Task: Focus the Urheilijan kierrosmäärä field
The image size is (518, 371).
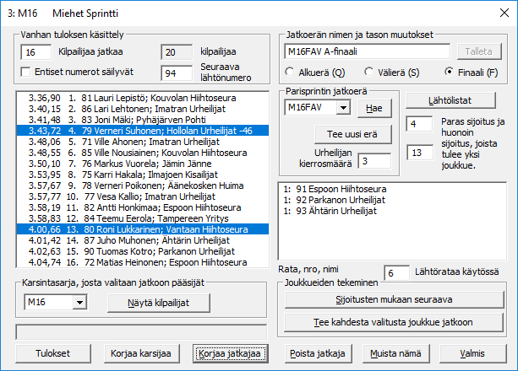Action: [373, 160]
